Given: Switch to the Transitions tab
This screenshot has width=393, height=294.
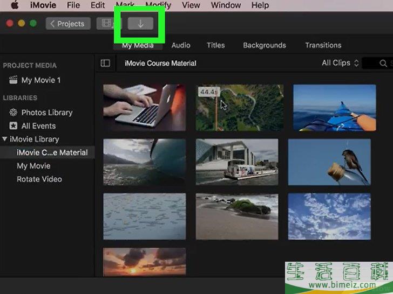Looking at the screenshot, I should tap(323, 45).
